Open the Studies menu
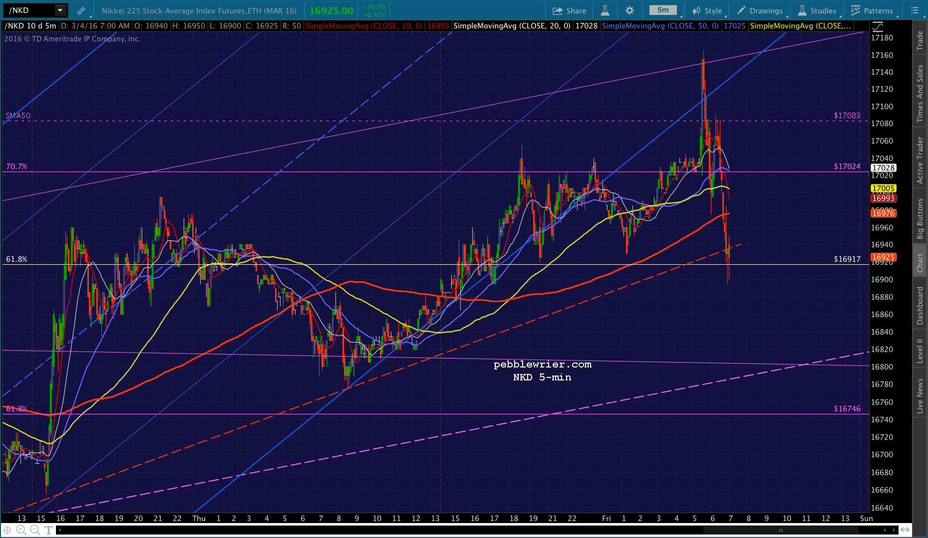Image resolution: width=928 pixels, height=538 pixels. click(x=817, y=10)
